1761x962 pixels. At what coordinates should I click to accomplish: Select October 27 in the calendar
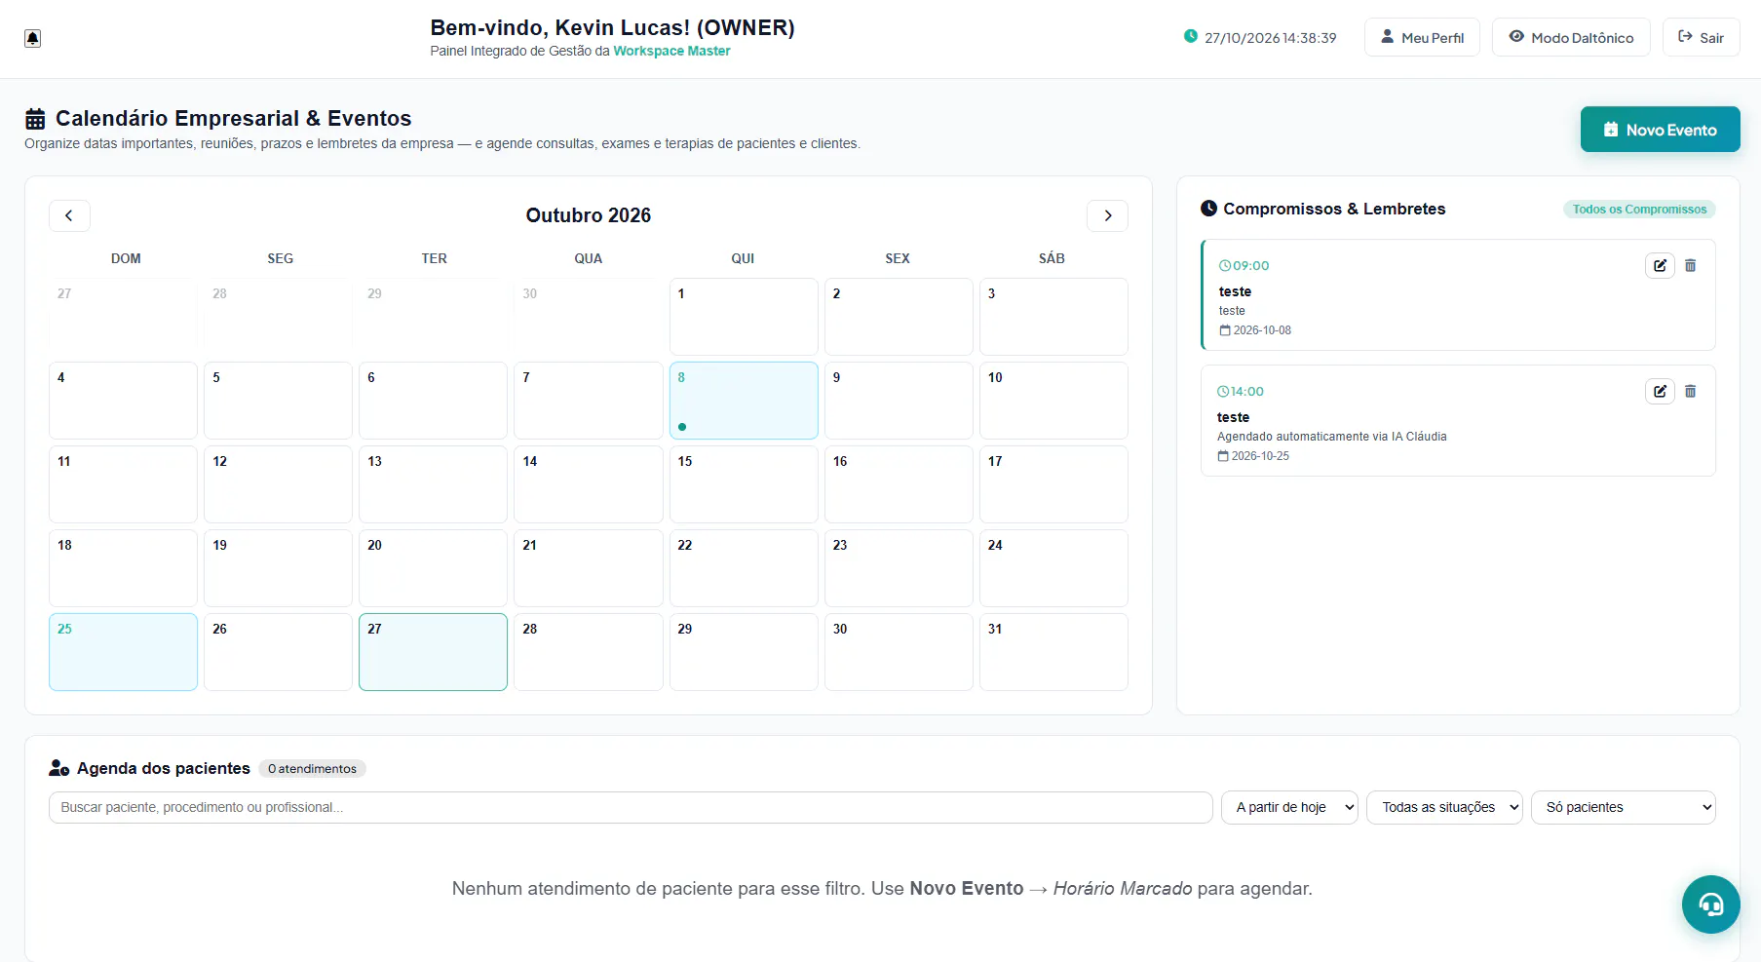tap(433, 652)
